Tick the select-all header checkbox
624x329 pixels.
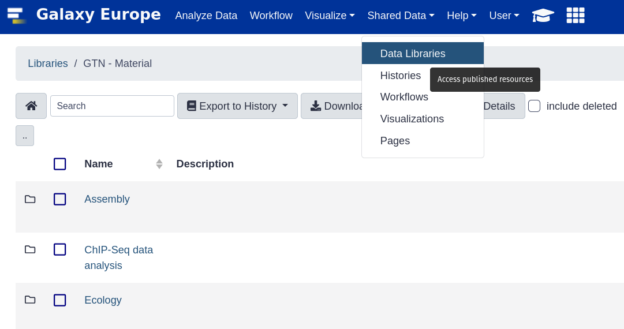click(x=59, y=164)
